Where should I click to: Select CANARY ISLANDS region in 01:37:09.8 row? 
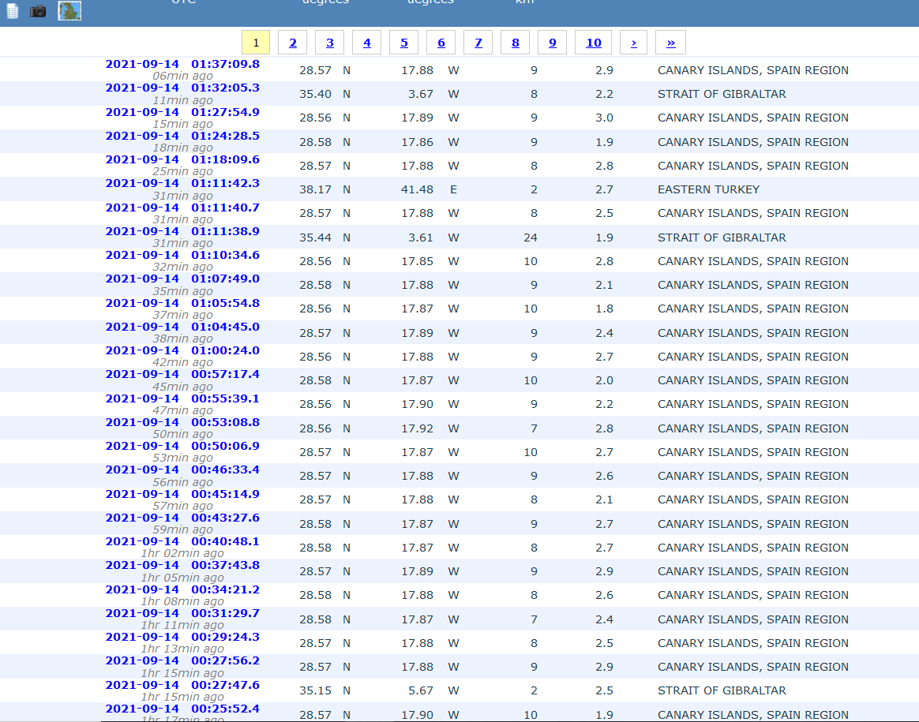752,70
